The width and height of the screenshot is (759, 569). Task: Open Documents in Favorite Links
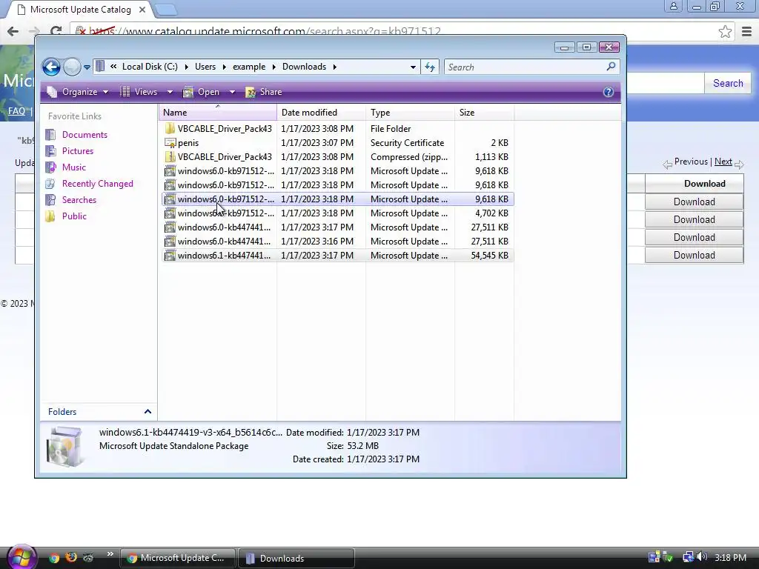coord(84,135)
